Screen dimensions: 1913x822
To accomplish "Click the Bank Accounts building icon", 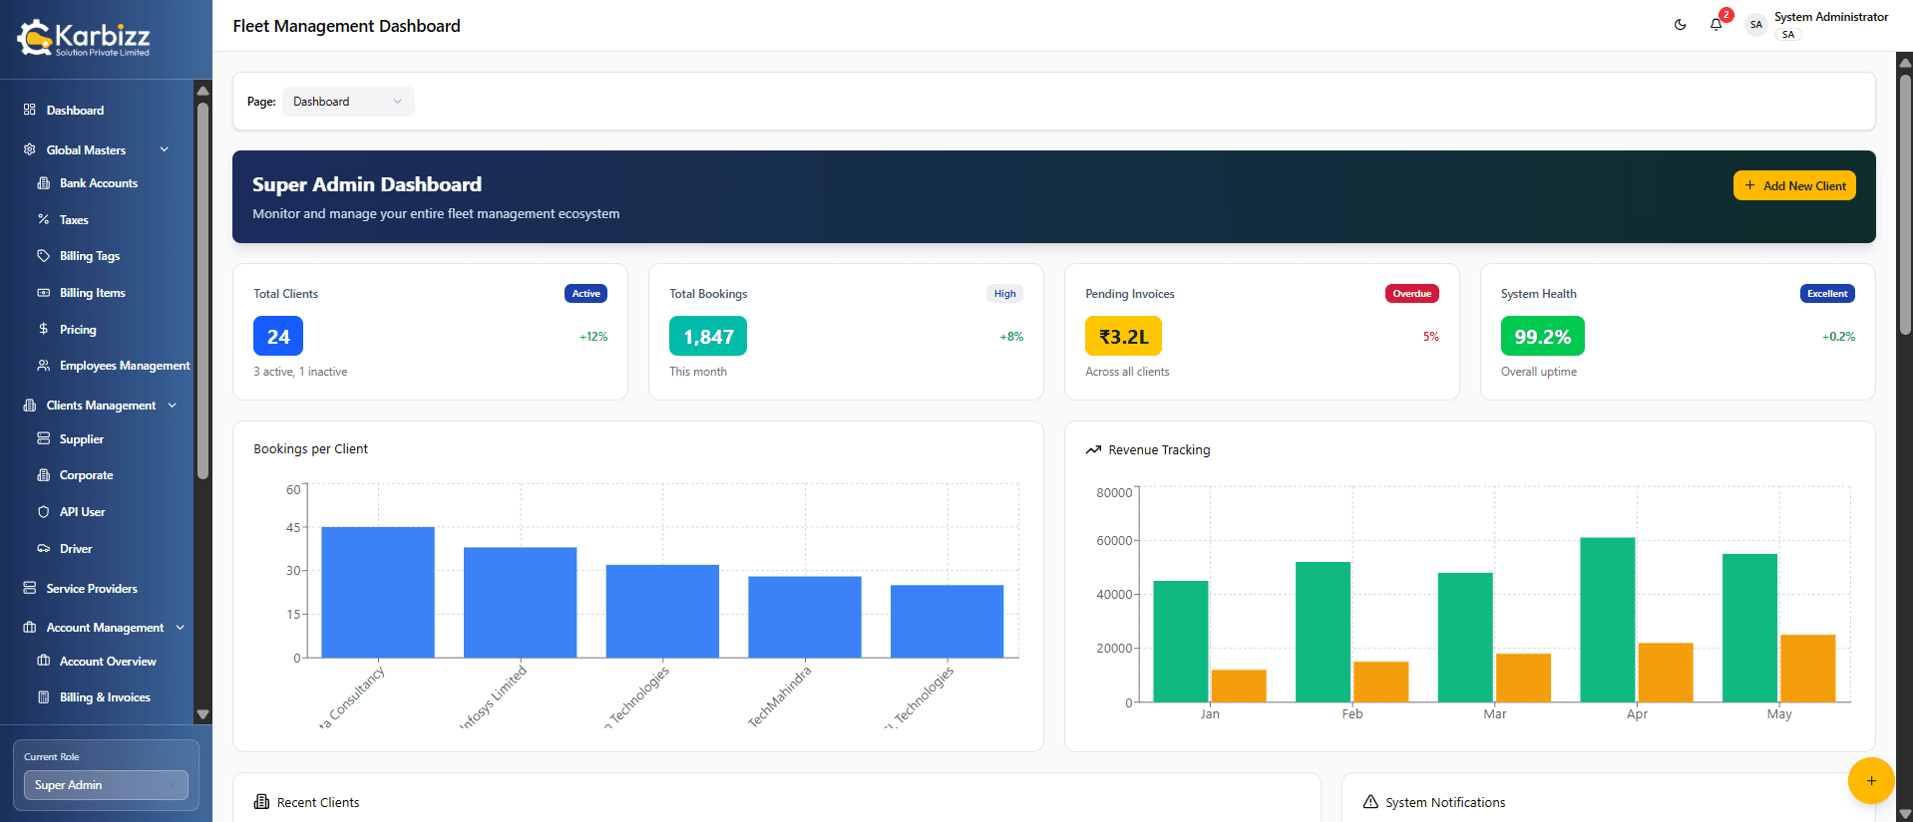I will [43, 183].
